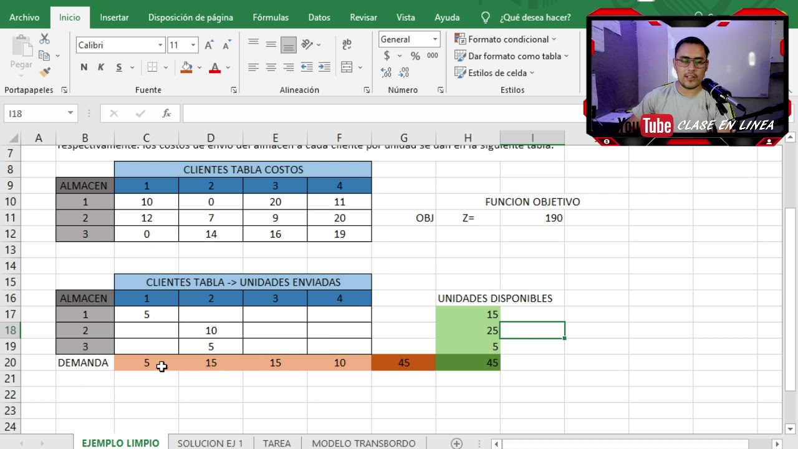
Task: Toggle align text left
Action: pos(253,67)
